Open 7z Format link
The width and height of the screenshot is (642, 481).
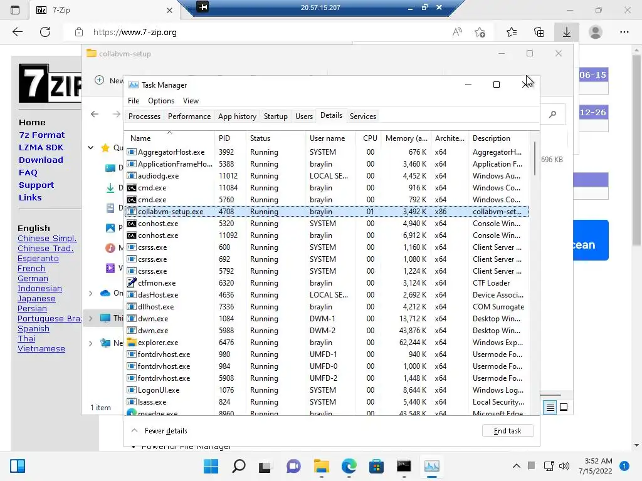click(42, 135)
